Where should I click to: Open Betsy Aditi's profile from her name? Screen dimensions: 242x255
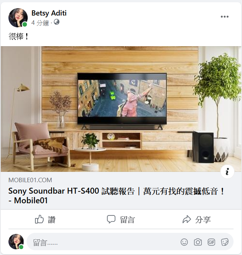pos(49,13)
